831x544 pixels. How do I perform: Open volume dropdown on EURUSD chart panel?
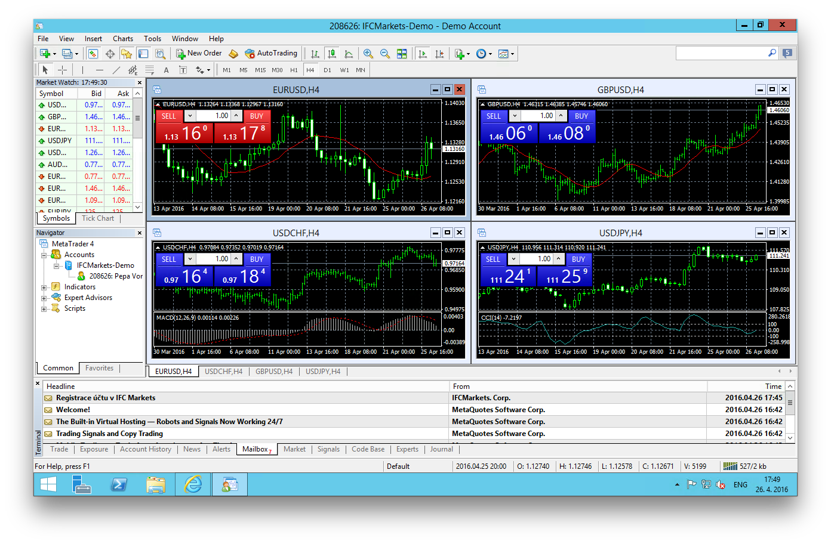click(x=190, y=116)
